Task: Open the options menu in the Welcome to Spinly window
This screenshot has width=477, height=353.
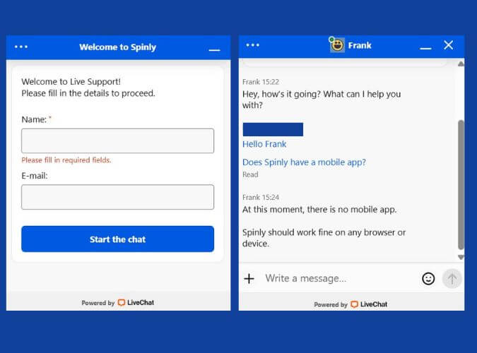Action: 21,47
